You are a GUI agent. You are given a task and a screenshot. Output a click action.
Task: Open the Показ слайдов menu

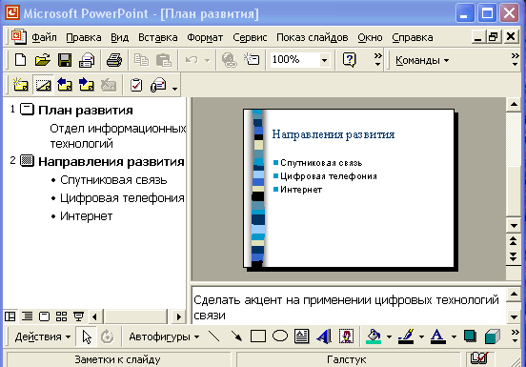(x=313, y=37)
